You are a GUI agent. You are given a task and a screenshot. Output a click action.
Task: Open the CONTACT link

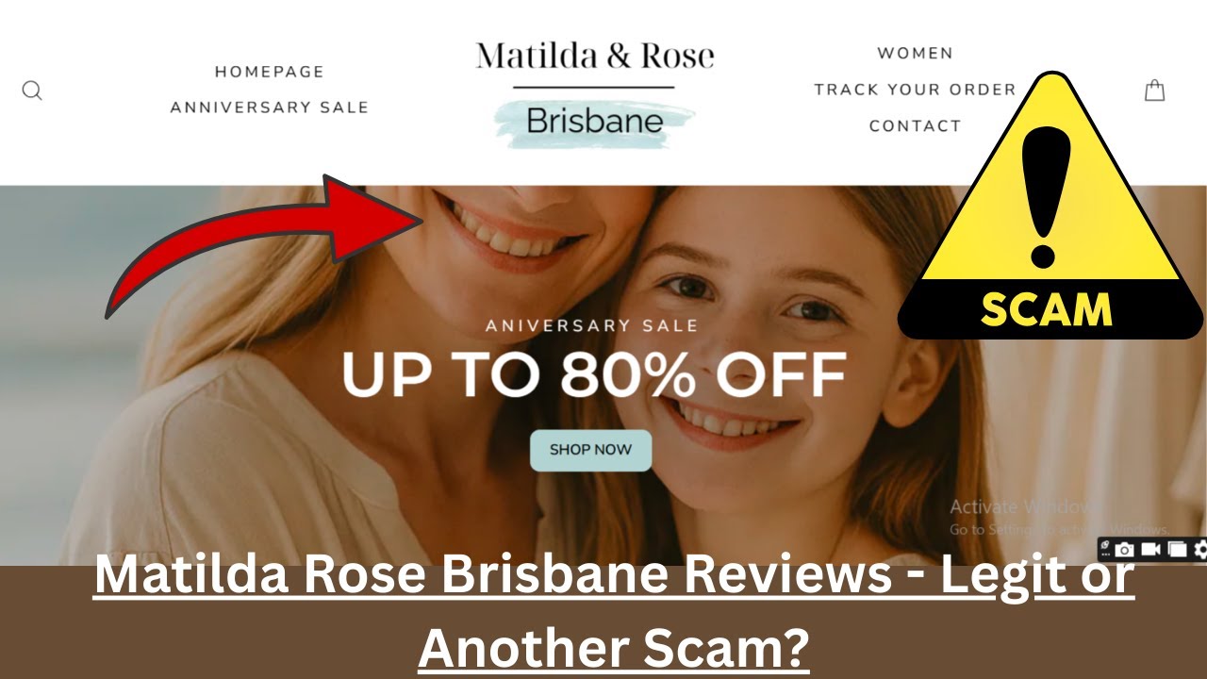[x=915, y=125]
